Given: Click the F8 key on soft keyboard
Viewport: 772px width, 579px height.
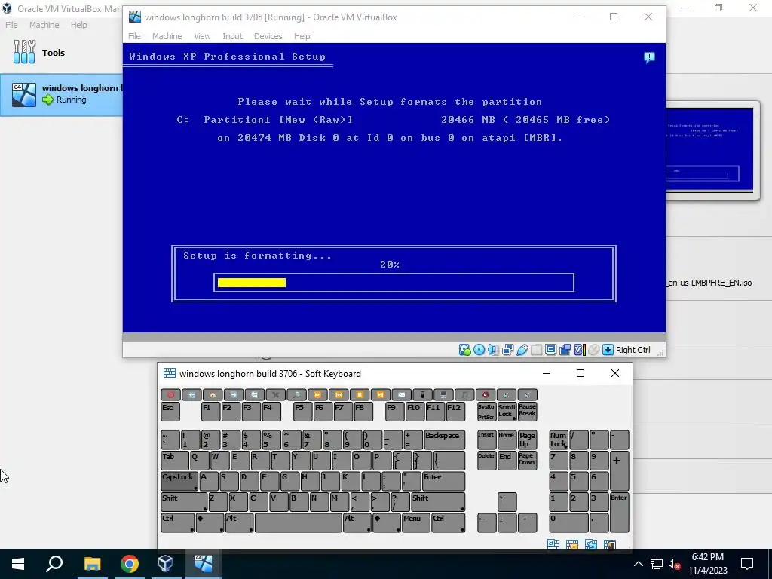Looking at the screenshot, I should point(363,412).
